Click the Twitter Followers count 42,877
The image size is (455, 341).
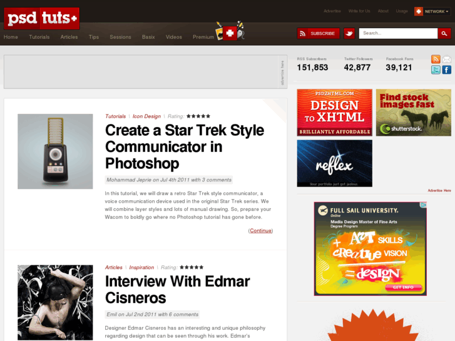[357, 68]
